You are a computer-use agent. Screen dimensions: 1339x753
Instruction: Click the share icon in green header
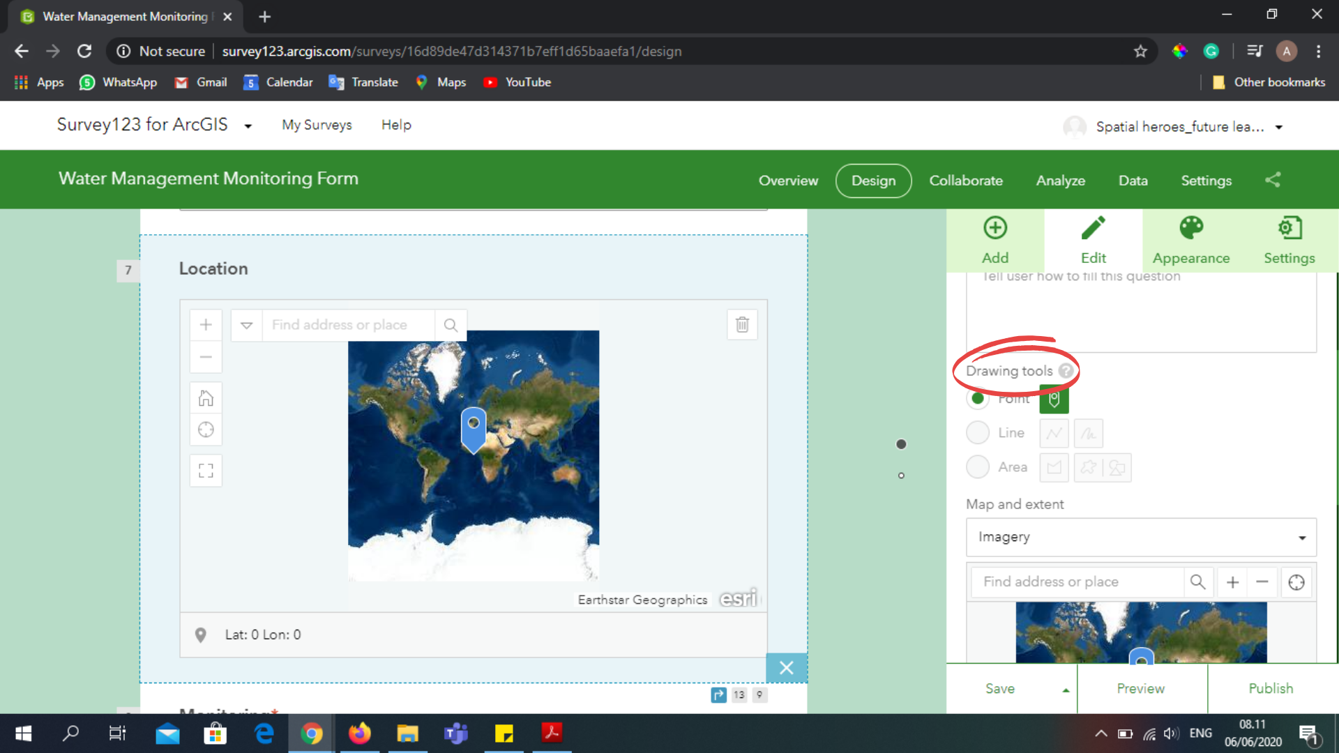(1273, 180)
